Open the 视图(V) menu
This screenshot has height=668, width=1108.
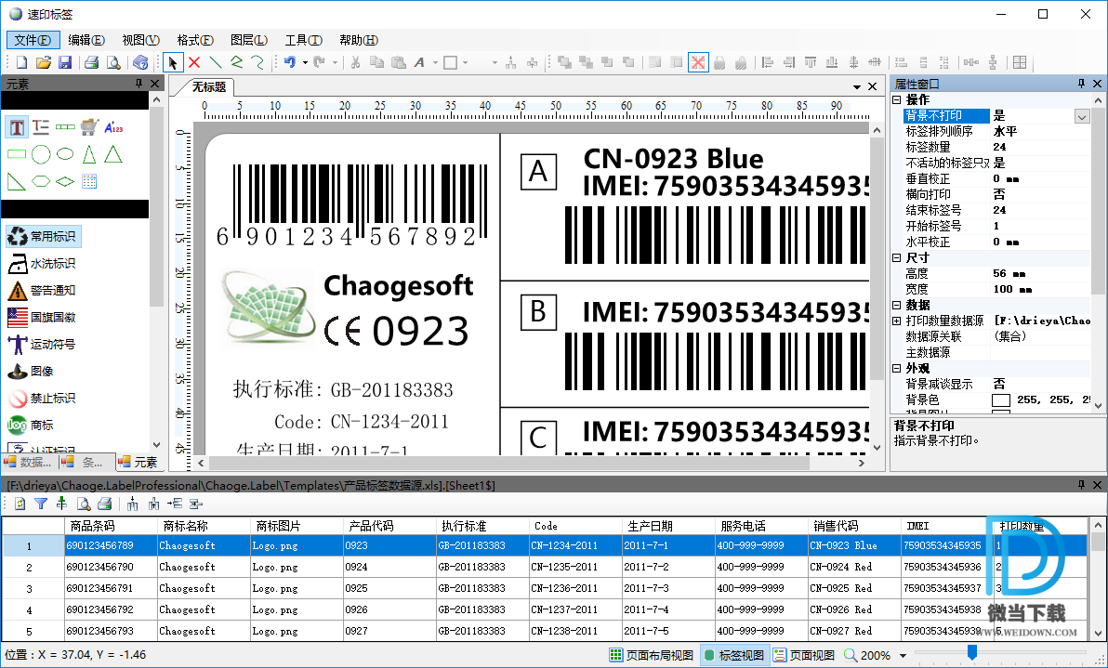click(x=140, y=40)
